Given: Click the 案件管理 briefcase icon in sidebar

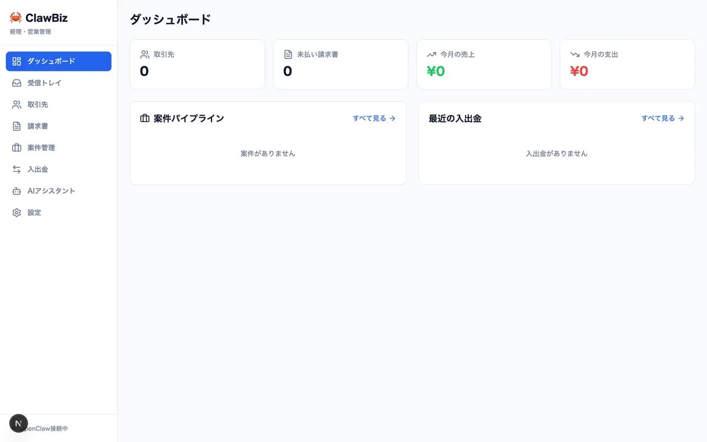Looking at the screenshot, I should click(x=17, y=148).
